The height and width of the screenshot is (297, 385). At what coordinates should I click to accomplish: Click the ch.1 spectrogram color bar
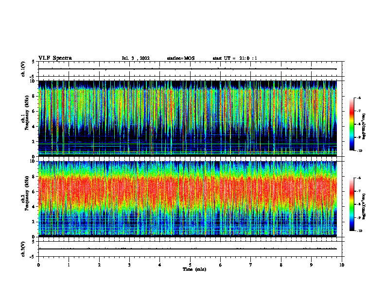click(352, 124)
